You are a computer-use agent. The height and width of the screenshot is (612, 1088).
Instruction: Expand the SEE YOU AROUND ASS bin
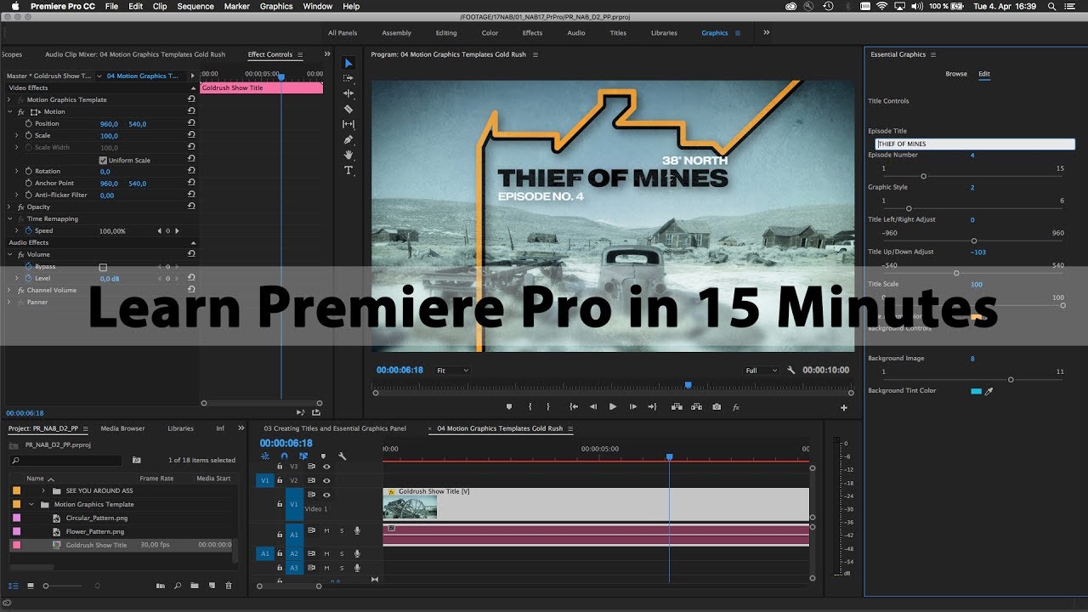tap(43, 491)
